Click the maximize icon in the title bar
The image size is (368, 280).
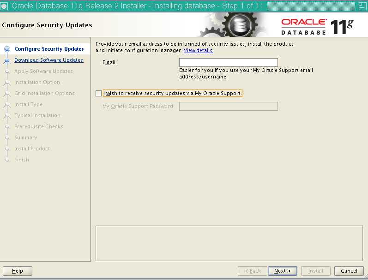coord(362,6)
